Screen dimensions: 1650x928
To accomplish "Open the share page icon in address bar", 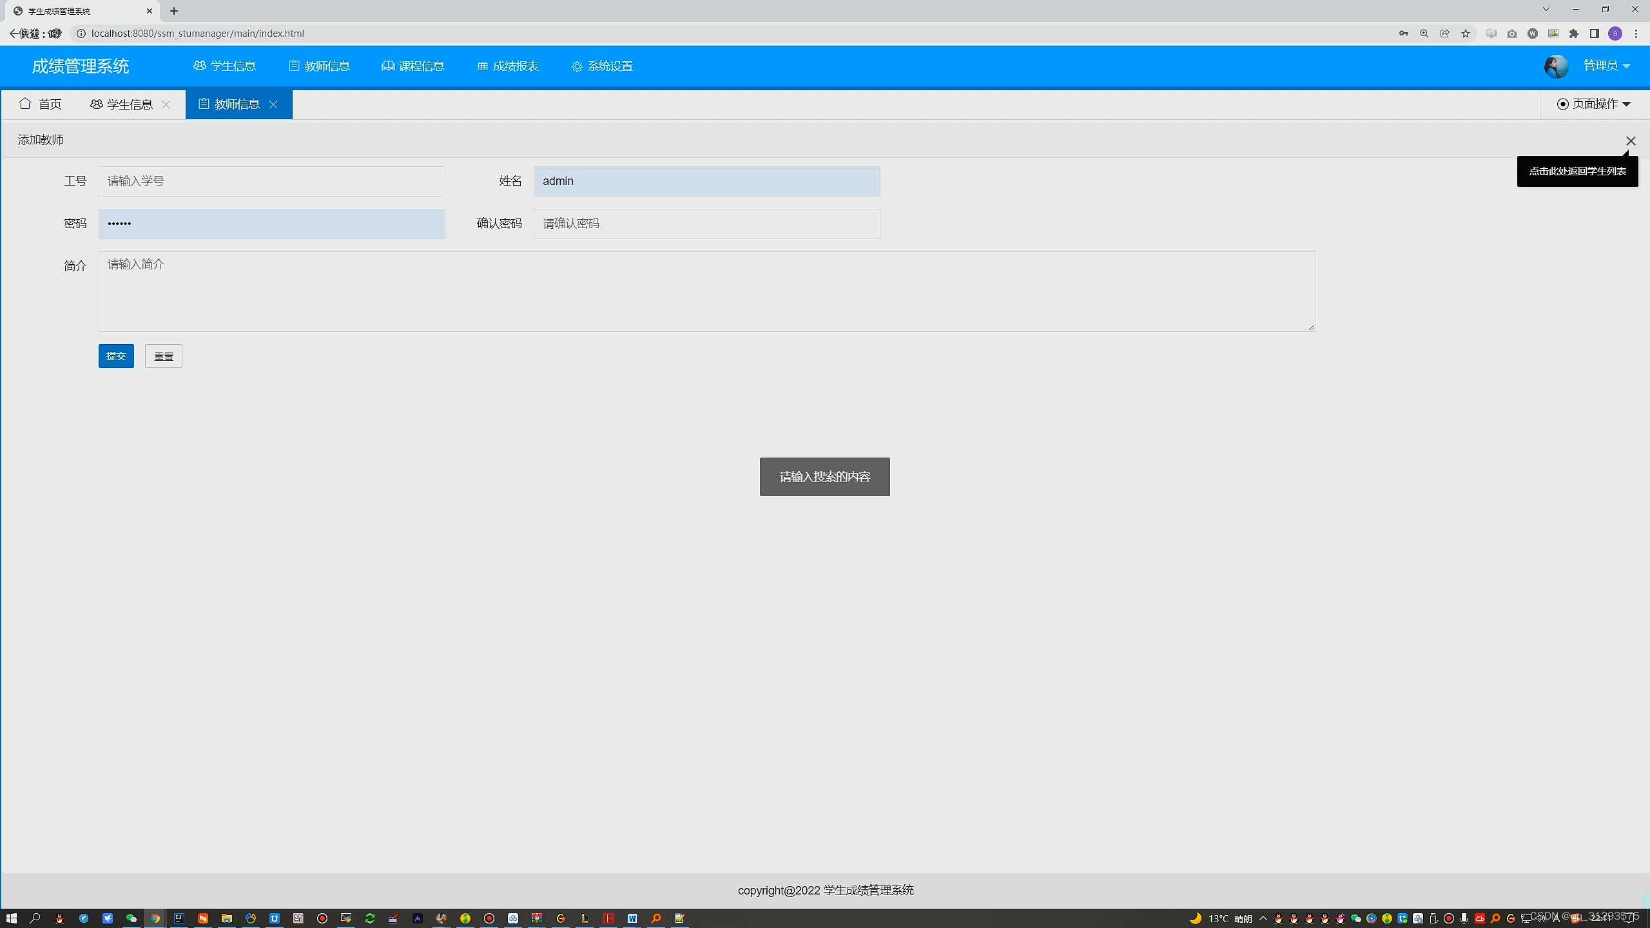I will pos(1445,34).
